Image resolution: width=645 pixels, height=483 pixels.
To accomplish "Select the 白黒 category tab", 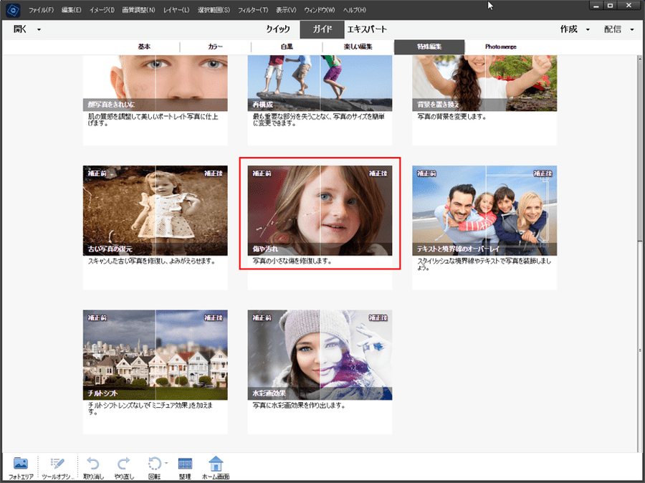I will point(287,47).
